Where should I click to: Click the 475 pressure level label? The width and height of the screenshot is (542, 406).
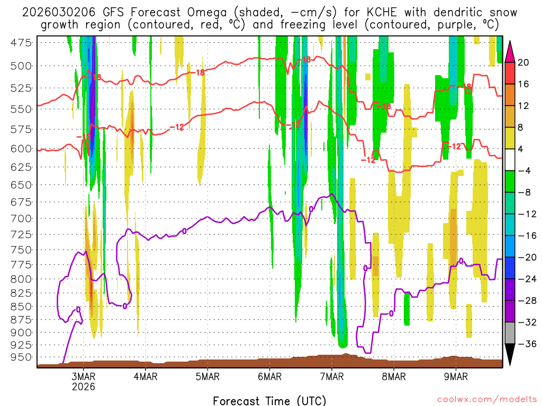coord(21,43)
